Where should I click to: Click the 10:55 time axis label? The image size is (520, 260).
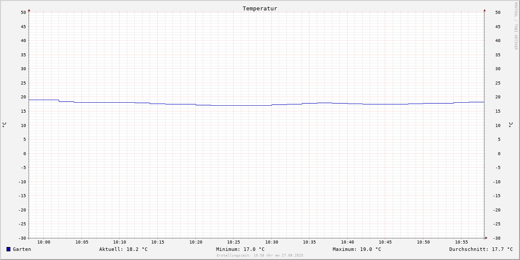click(461, 242)
